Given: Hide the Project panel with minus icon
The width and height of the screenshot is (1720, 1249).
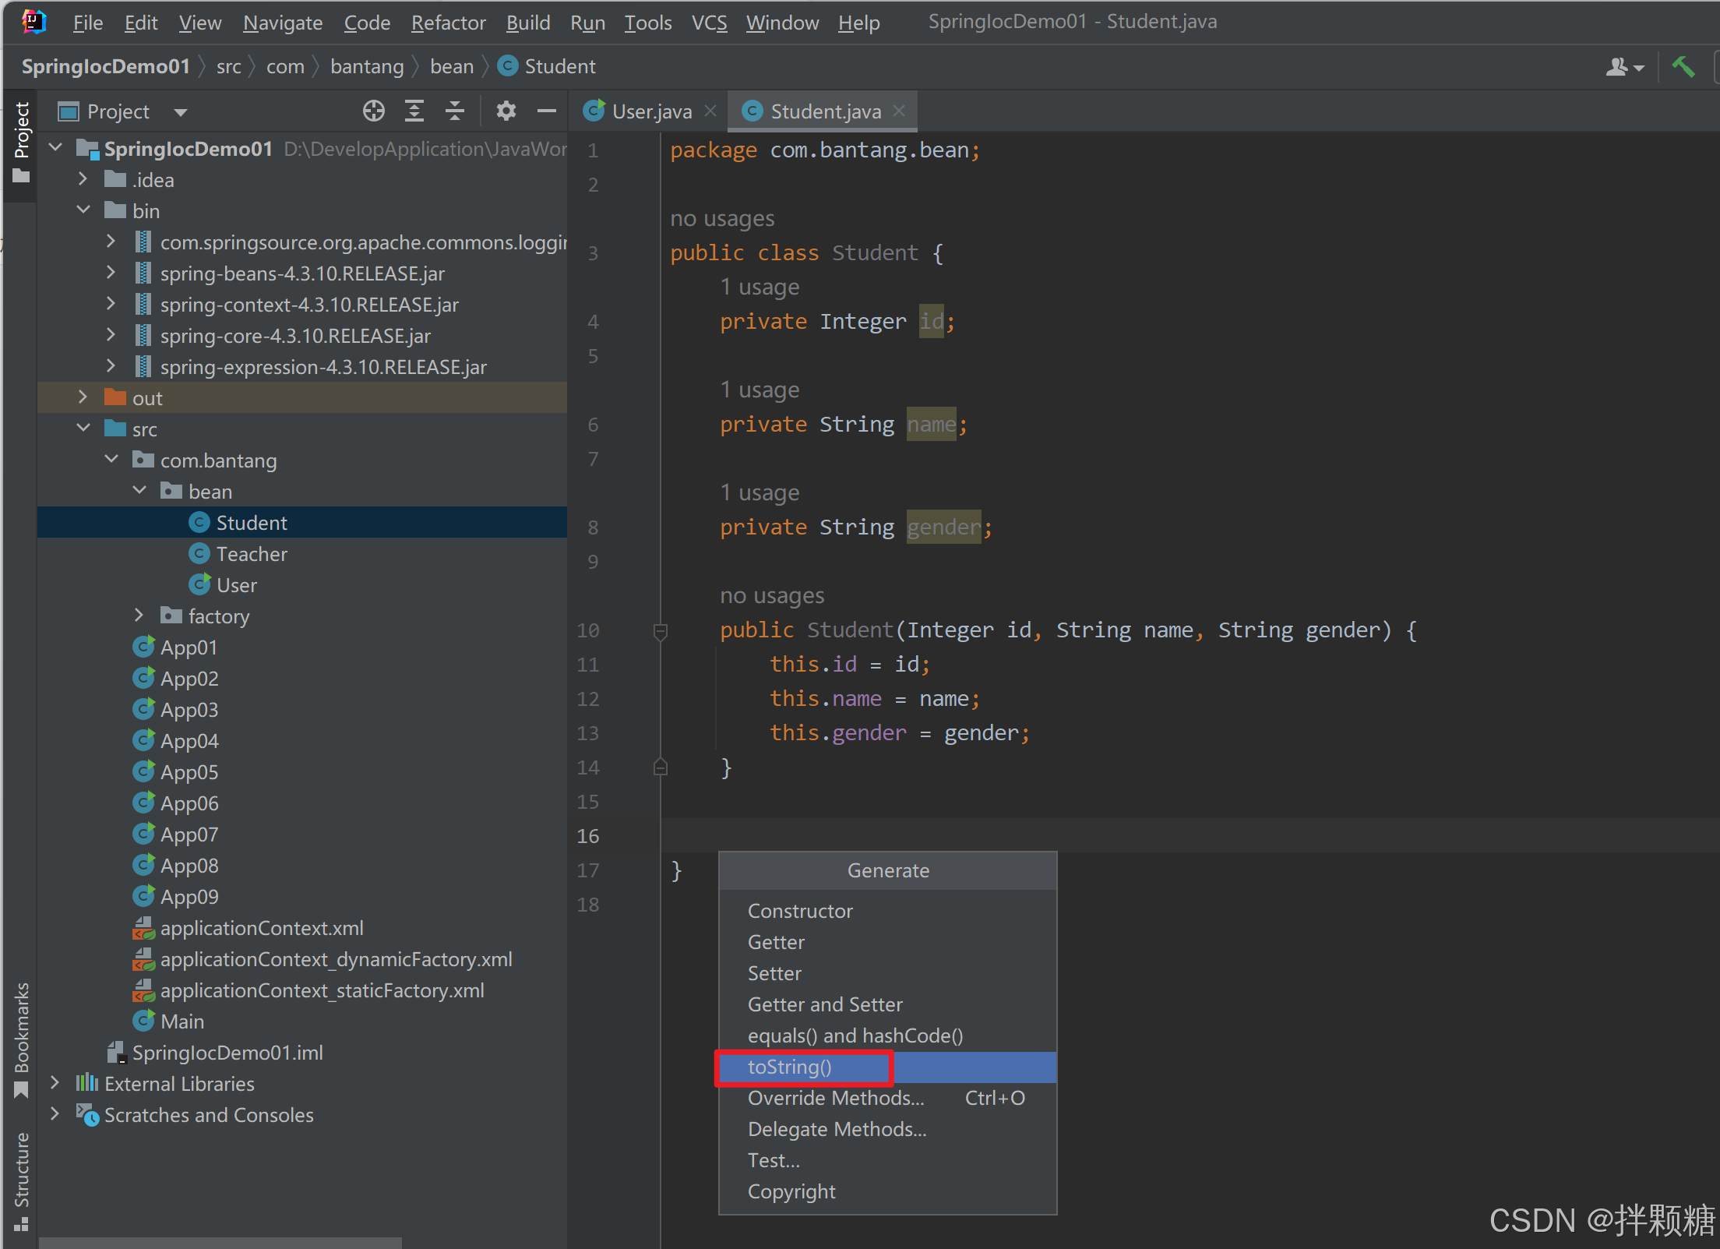Looking at the screenshot, I should tap(547, 111).
